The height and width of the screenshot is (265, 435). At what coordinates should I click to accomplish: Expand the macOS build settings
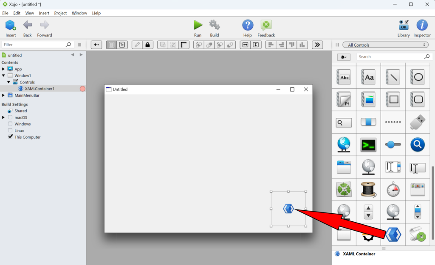(x=3, y=117)
